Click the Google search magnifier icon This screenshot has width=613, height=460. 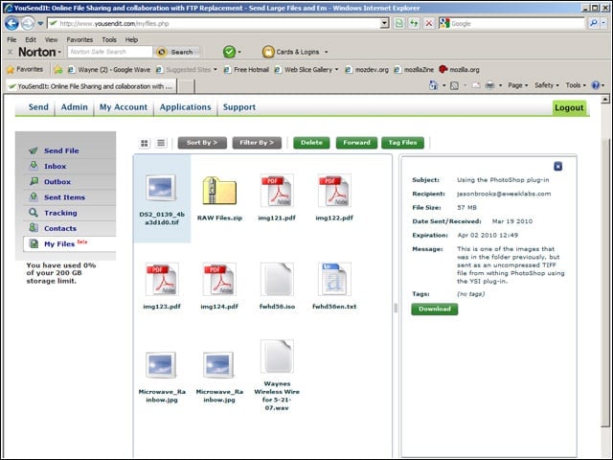click(x=594, y=23)
